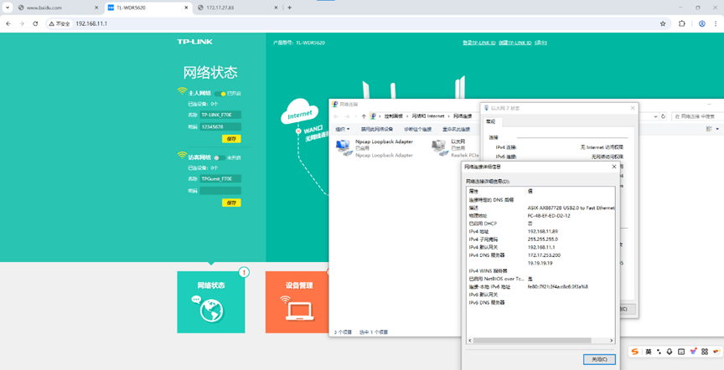Open the IME toolbox grid icon
This screenshot has height=370, width=724.
click(705, 352)
